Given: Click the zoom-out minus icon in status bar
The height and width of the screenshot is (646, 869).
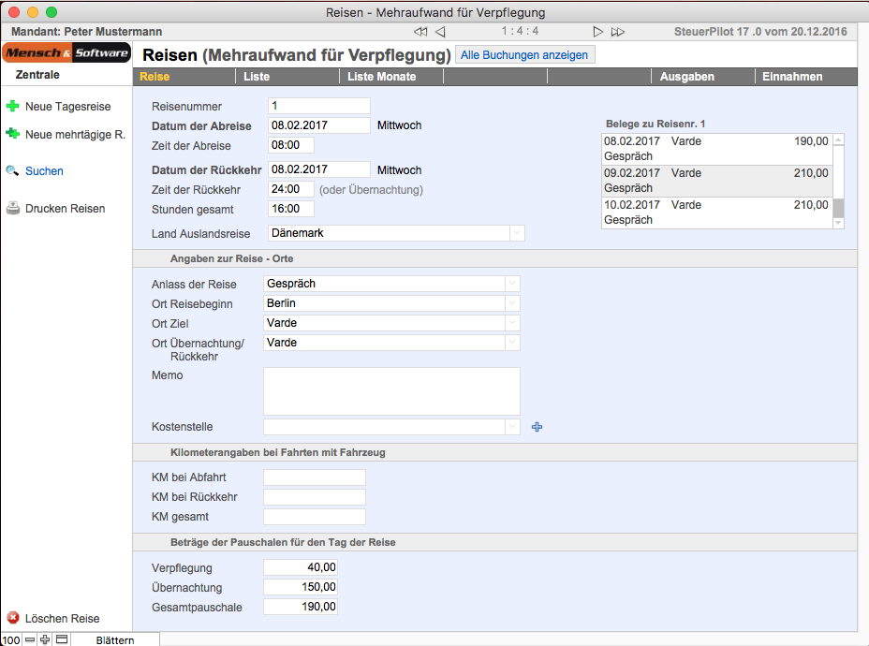Looking at the screenshot, I should [30, 639].
